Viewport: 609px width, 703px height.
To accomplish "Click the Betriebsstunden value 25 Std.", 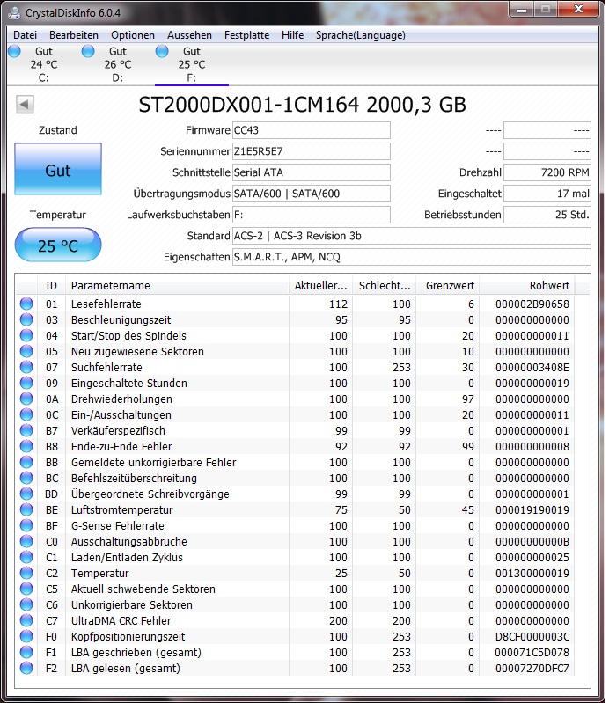I will [547, 215].
